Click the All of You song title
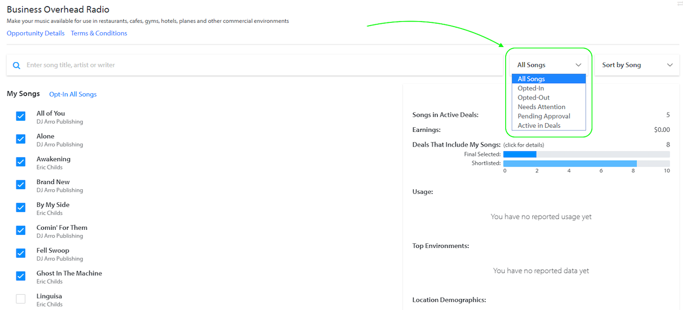This screenshot has height=310, width=683. pyautogui.click(x=50, y=114)
